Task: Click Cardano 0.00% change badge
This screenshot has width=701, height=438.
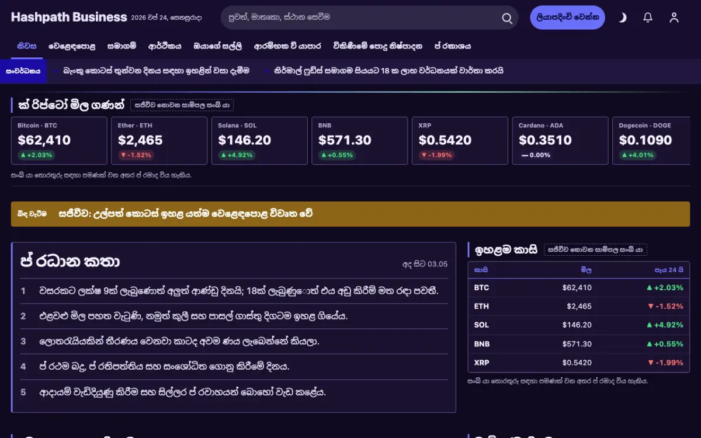Action: [x=536, y=155]
